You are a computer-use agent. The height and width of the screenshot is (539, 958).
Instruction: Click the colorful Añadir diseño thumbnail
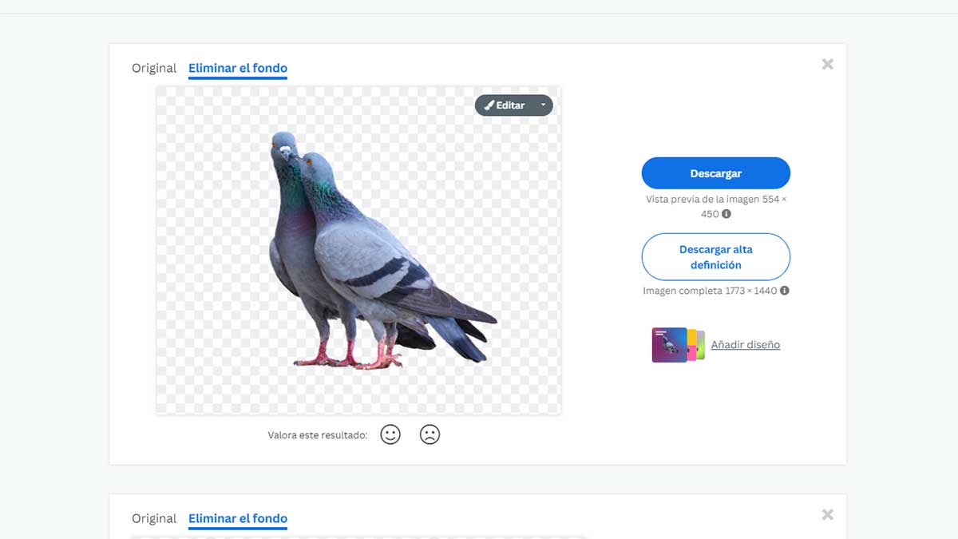point(678,345)
